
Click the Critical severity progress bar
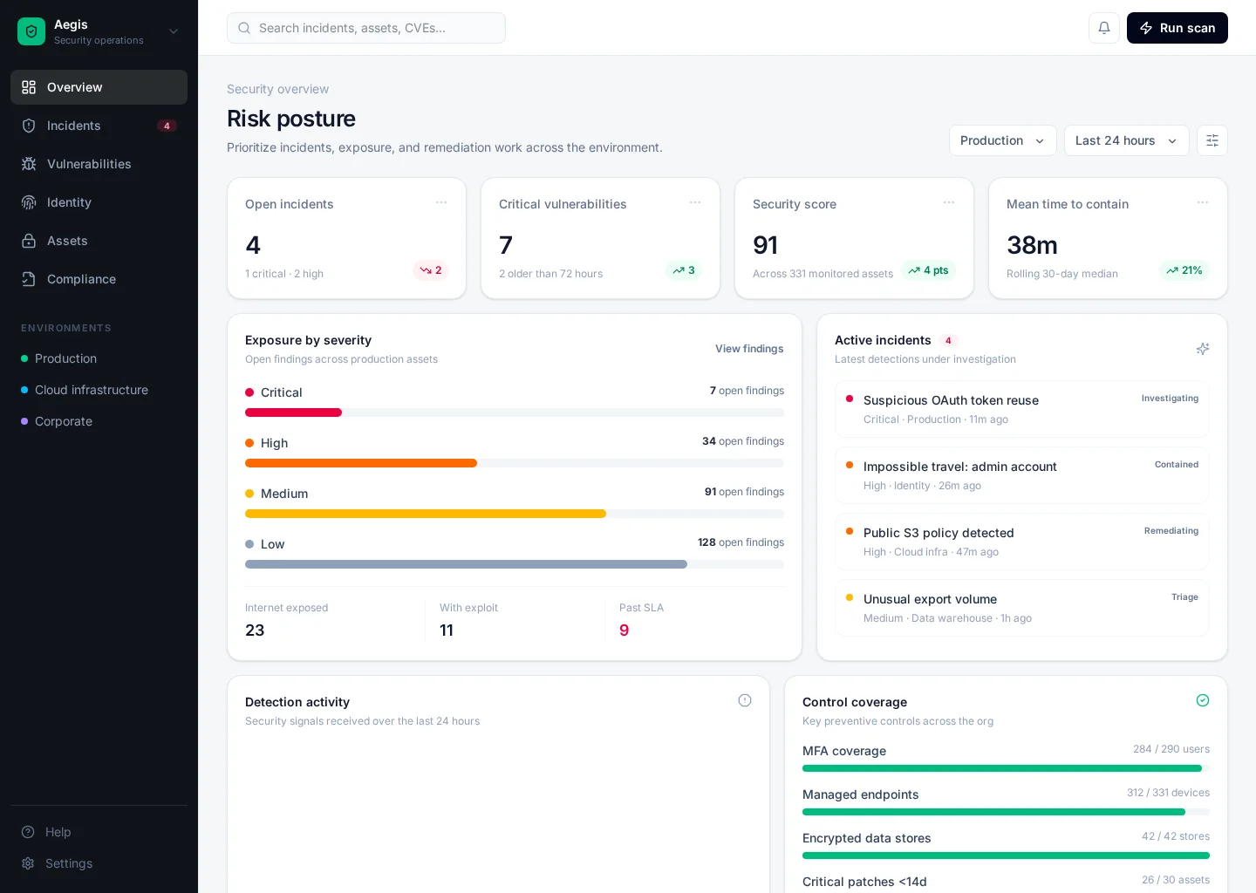coord(515,412)
